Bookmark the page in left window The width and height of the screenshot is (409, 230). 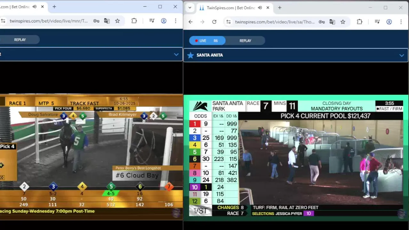117,21
